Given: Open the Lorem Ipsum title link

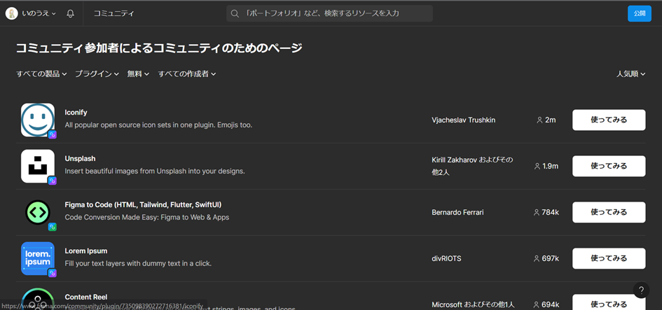Looking at the screenshot, I should point(86,251).
